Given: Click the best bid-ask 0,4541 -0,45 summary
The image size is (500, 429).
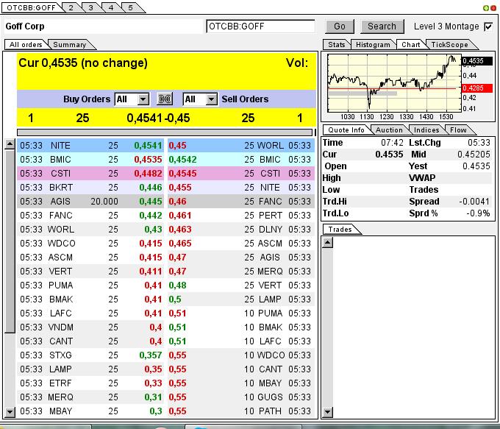Looking at the screenshot, I should click(x=158, y=118).
